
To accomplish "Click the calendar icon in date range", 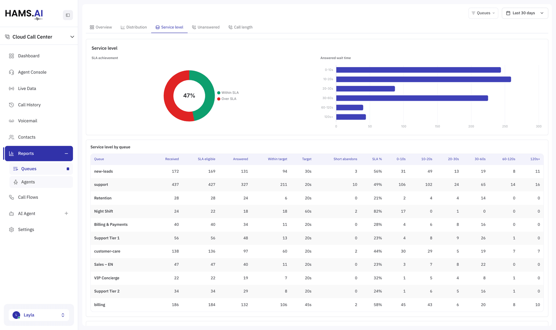I will [508, 13].
